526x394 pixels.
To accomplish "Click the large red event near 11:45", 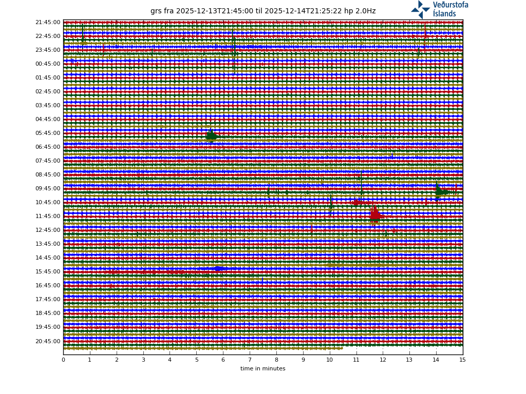I will 375,215.
